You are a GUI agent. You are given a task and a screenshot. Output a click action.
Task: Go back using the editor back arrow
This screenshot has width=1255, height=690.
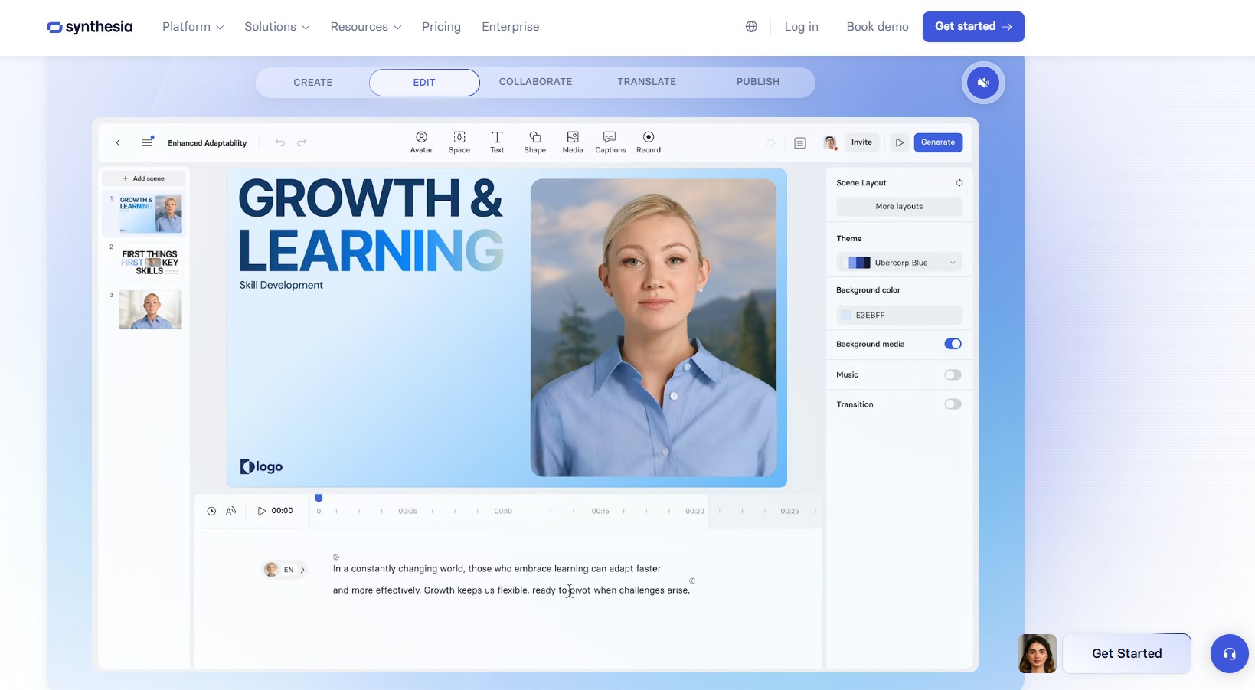(x=118, y=142)
